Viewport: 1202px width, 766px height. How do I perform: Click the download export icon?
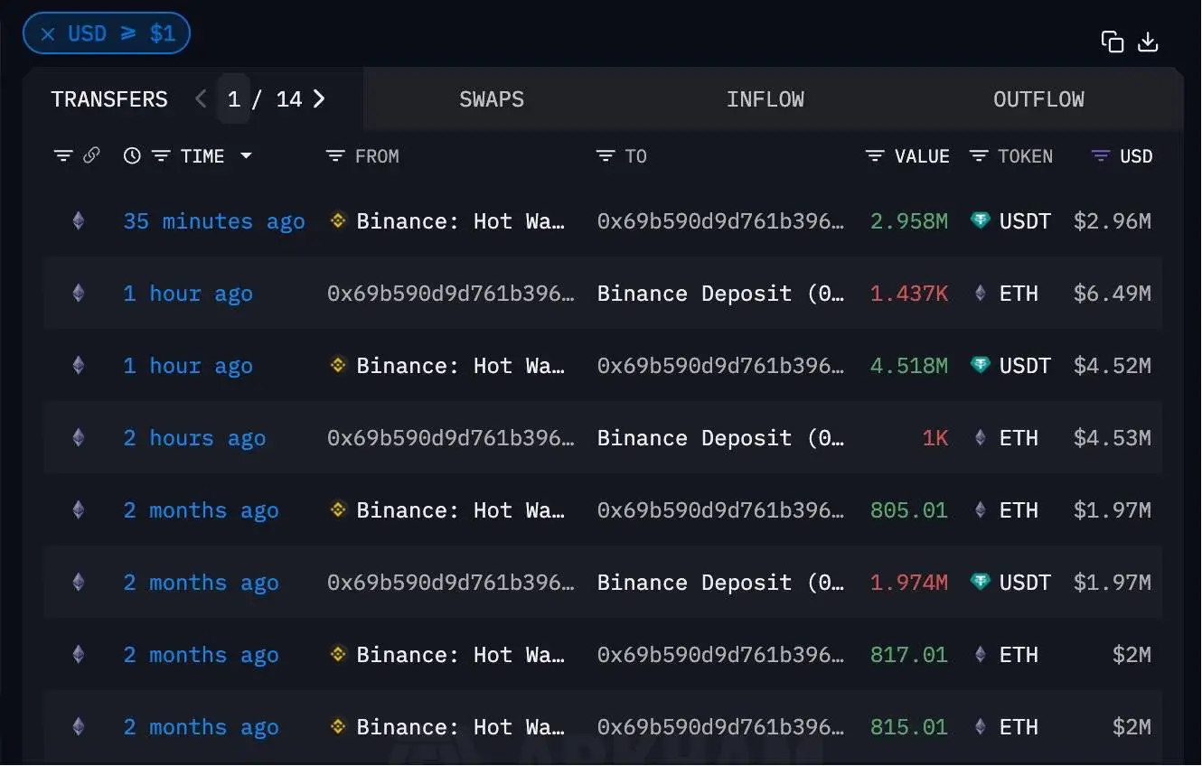click(1148, 42)
